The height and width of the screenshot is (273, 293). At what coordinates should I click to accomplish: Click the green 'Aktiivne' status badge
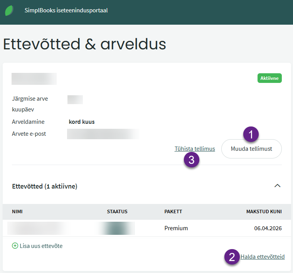click(x=270, y=78)
